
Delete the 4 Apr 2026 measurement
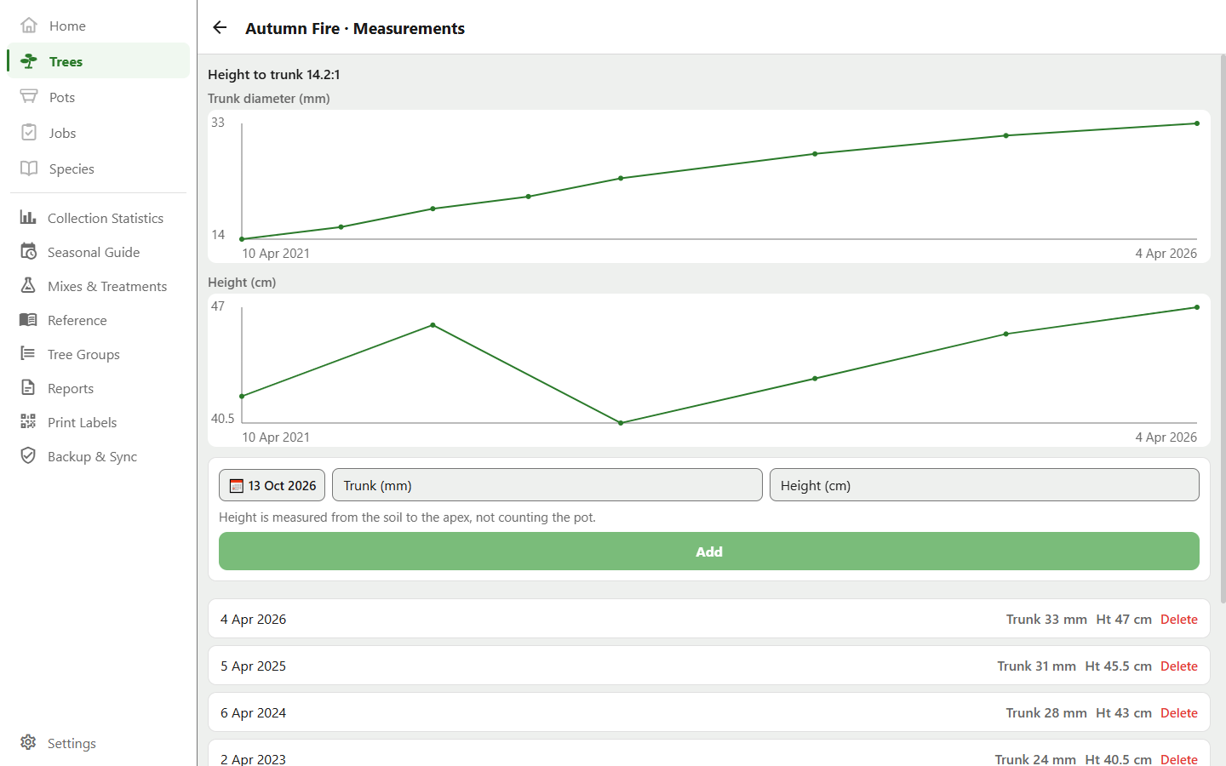coord(1178,620)
